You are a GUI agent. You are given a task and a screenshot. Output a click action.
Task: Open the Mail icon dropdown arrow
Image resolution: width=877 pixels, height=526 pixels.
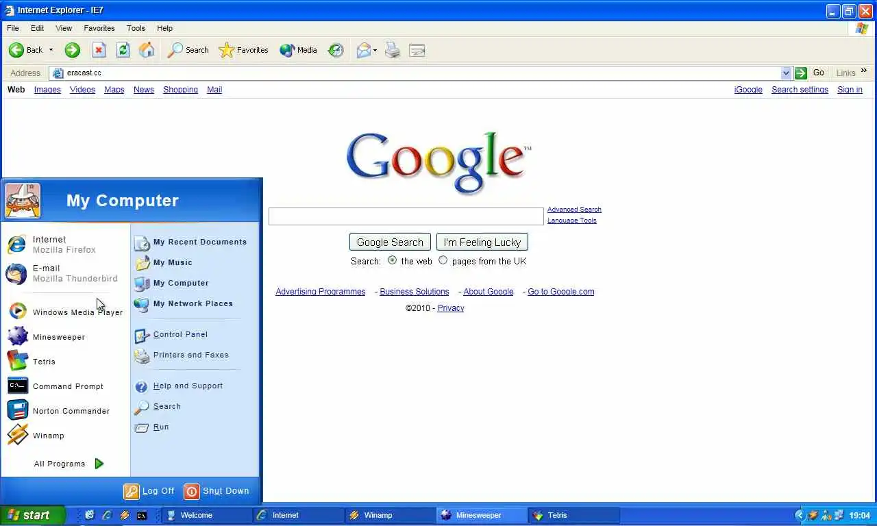[375, 51]
